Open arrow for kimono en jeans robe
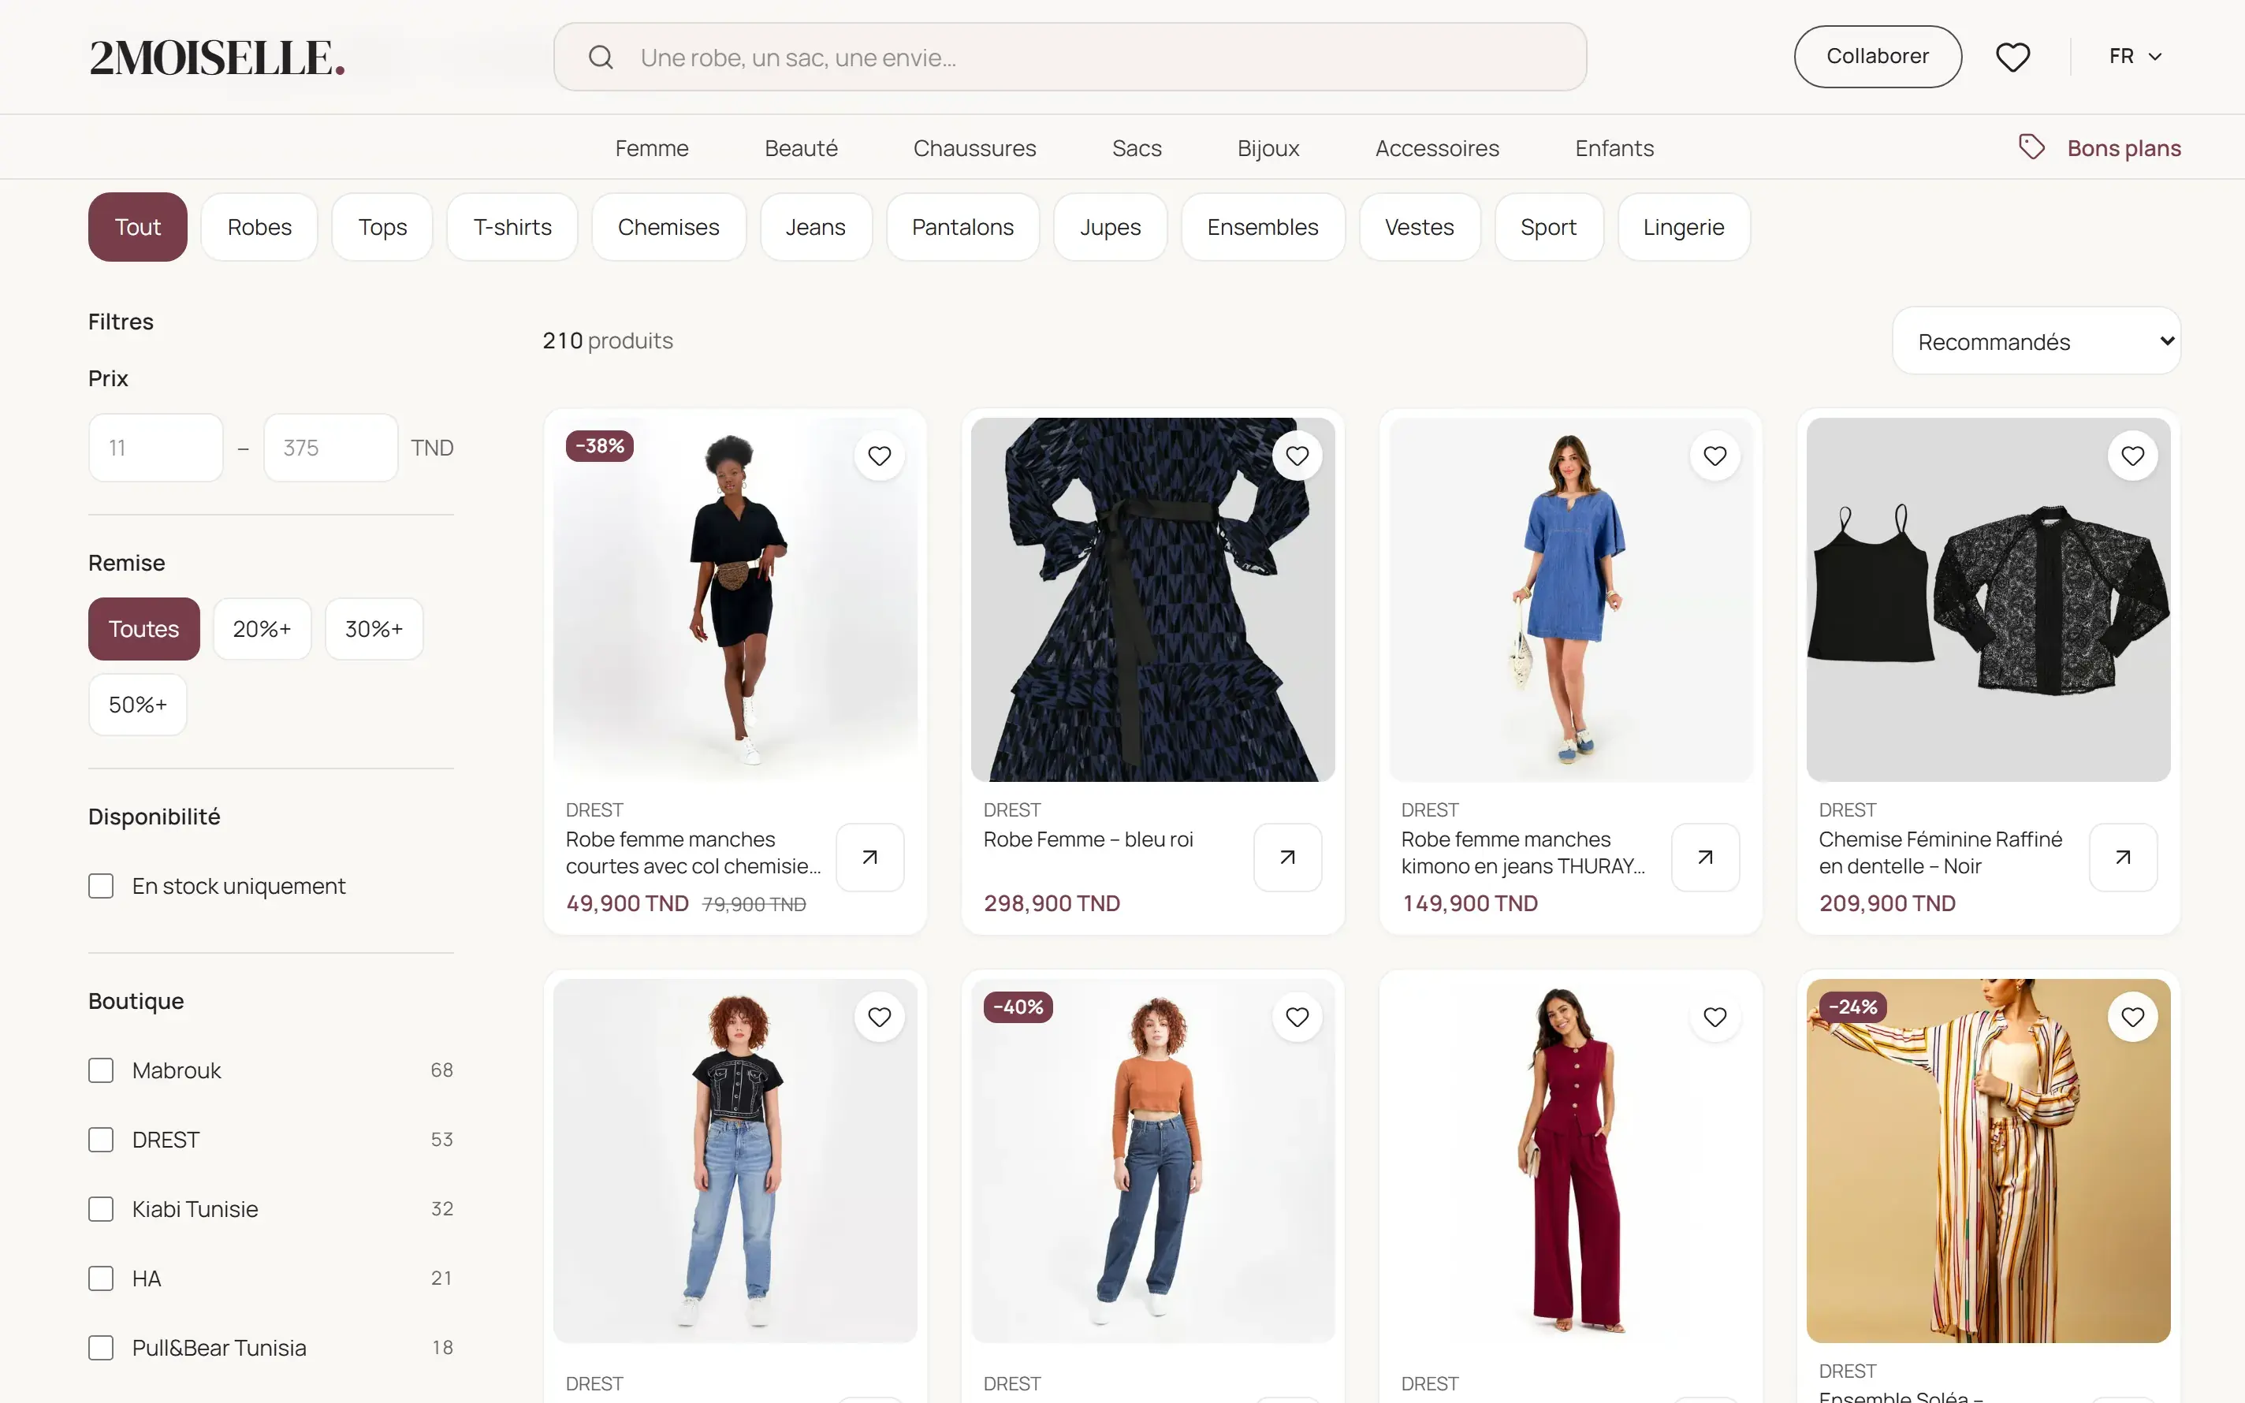The image size is (2245, 1403). [x=1705, y=858]
